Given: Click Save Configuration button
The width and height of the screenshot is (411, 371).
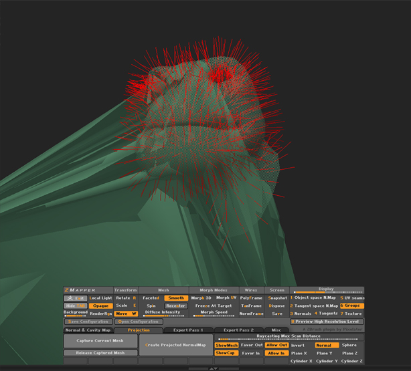Looking at the screenshot, I should coord(88,322).
